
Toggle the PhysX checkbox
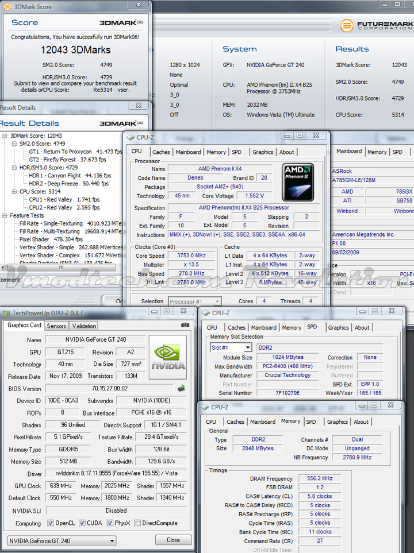pos(110,523)
